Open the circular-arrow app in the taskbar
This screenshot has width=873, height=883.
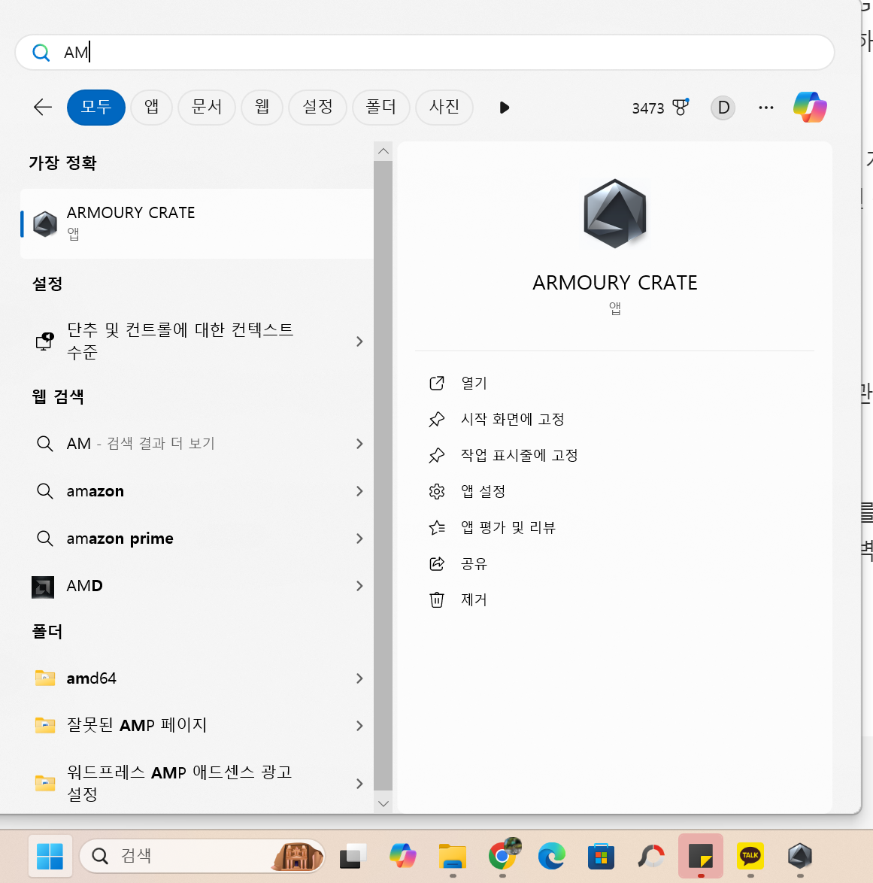point(651,856)
